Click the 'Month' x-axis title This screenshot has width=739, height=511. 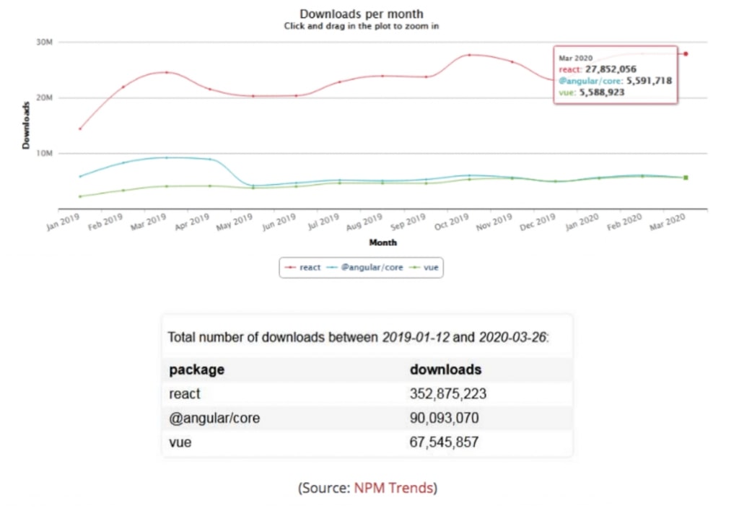coord(382,243)
